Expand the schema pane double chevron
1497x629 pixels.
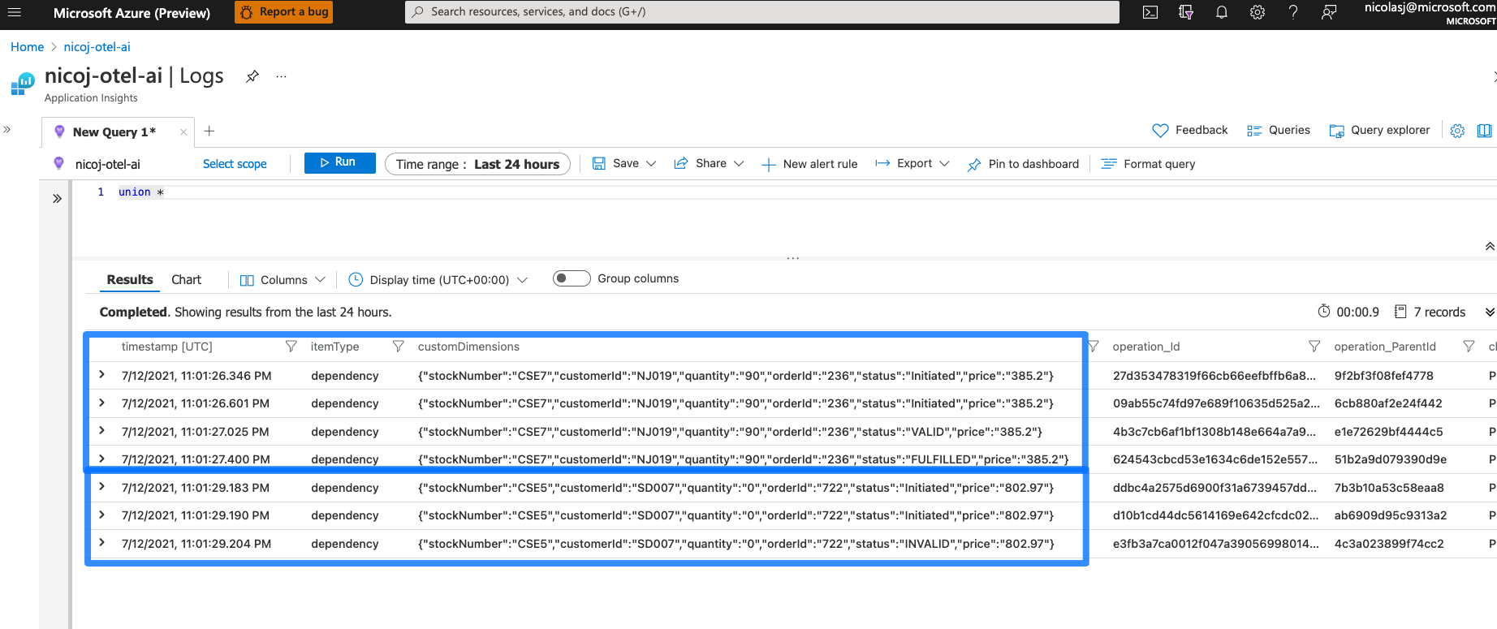click(x=57, y=198)
